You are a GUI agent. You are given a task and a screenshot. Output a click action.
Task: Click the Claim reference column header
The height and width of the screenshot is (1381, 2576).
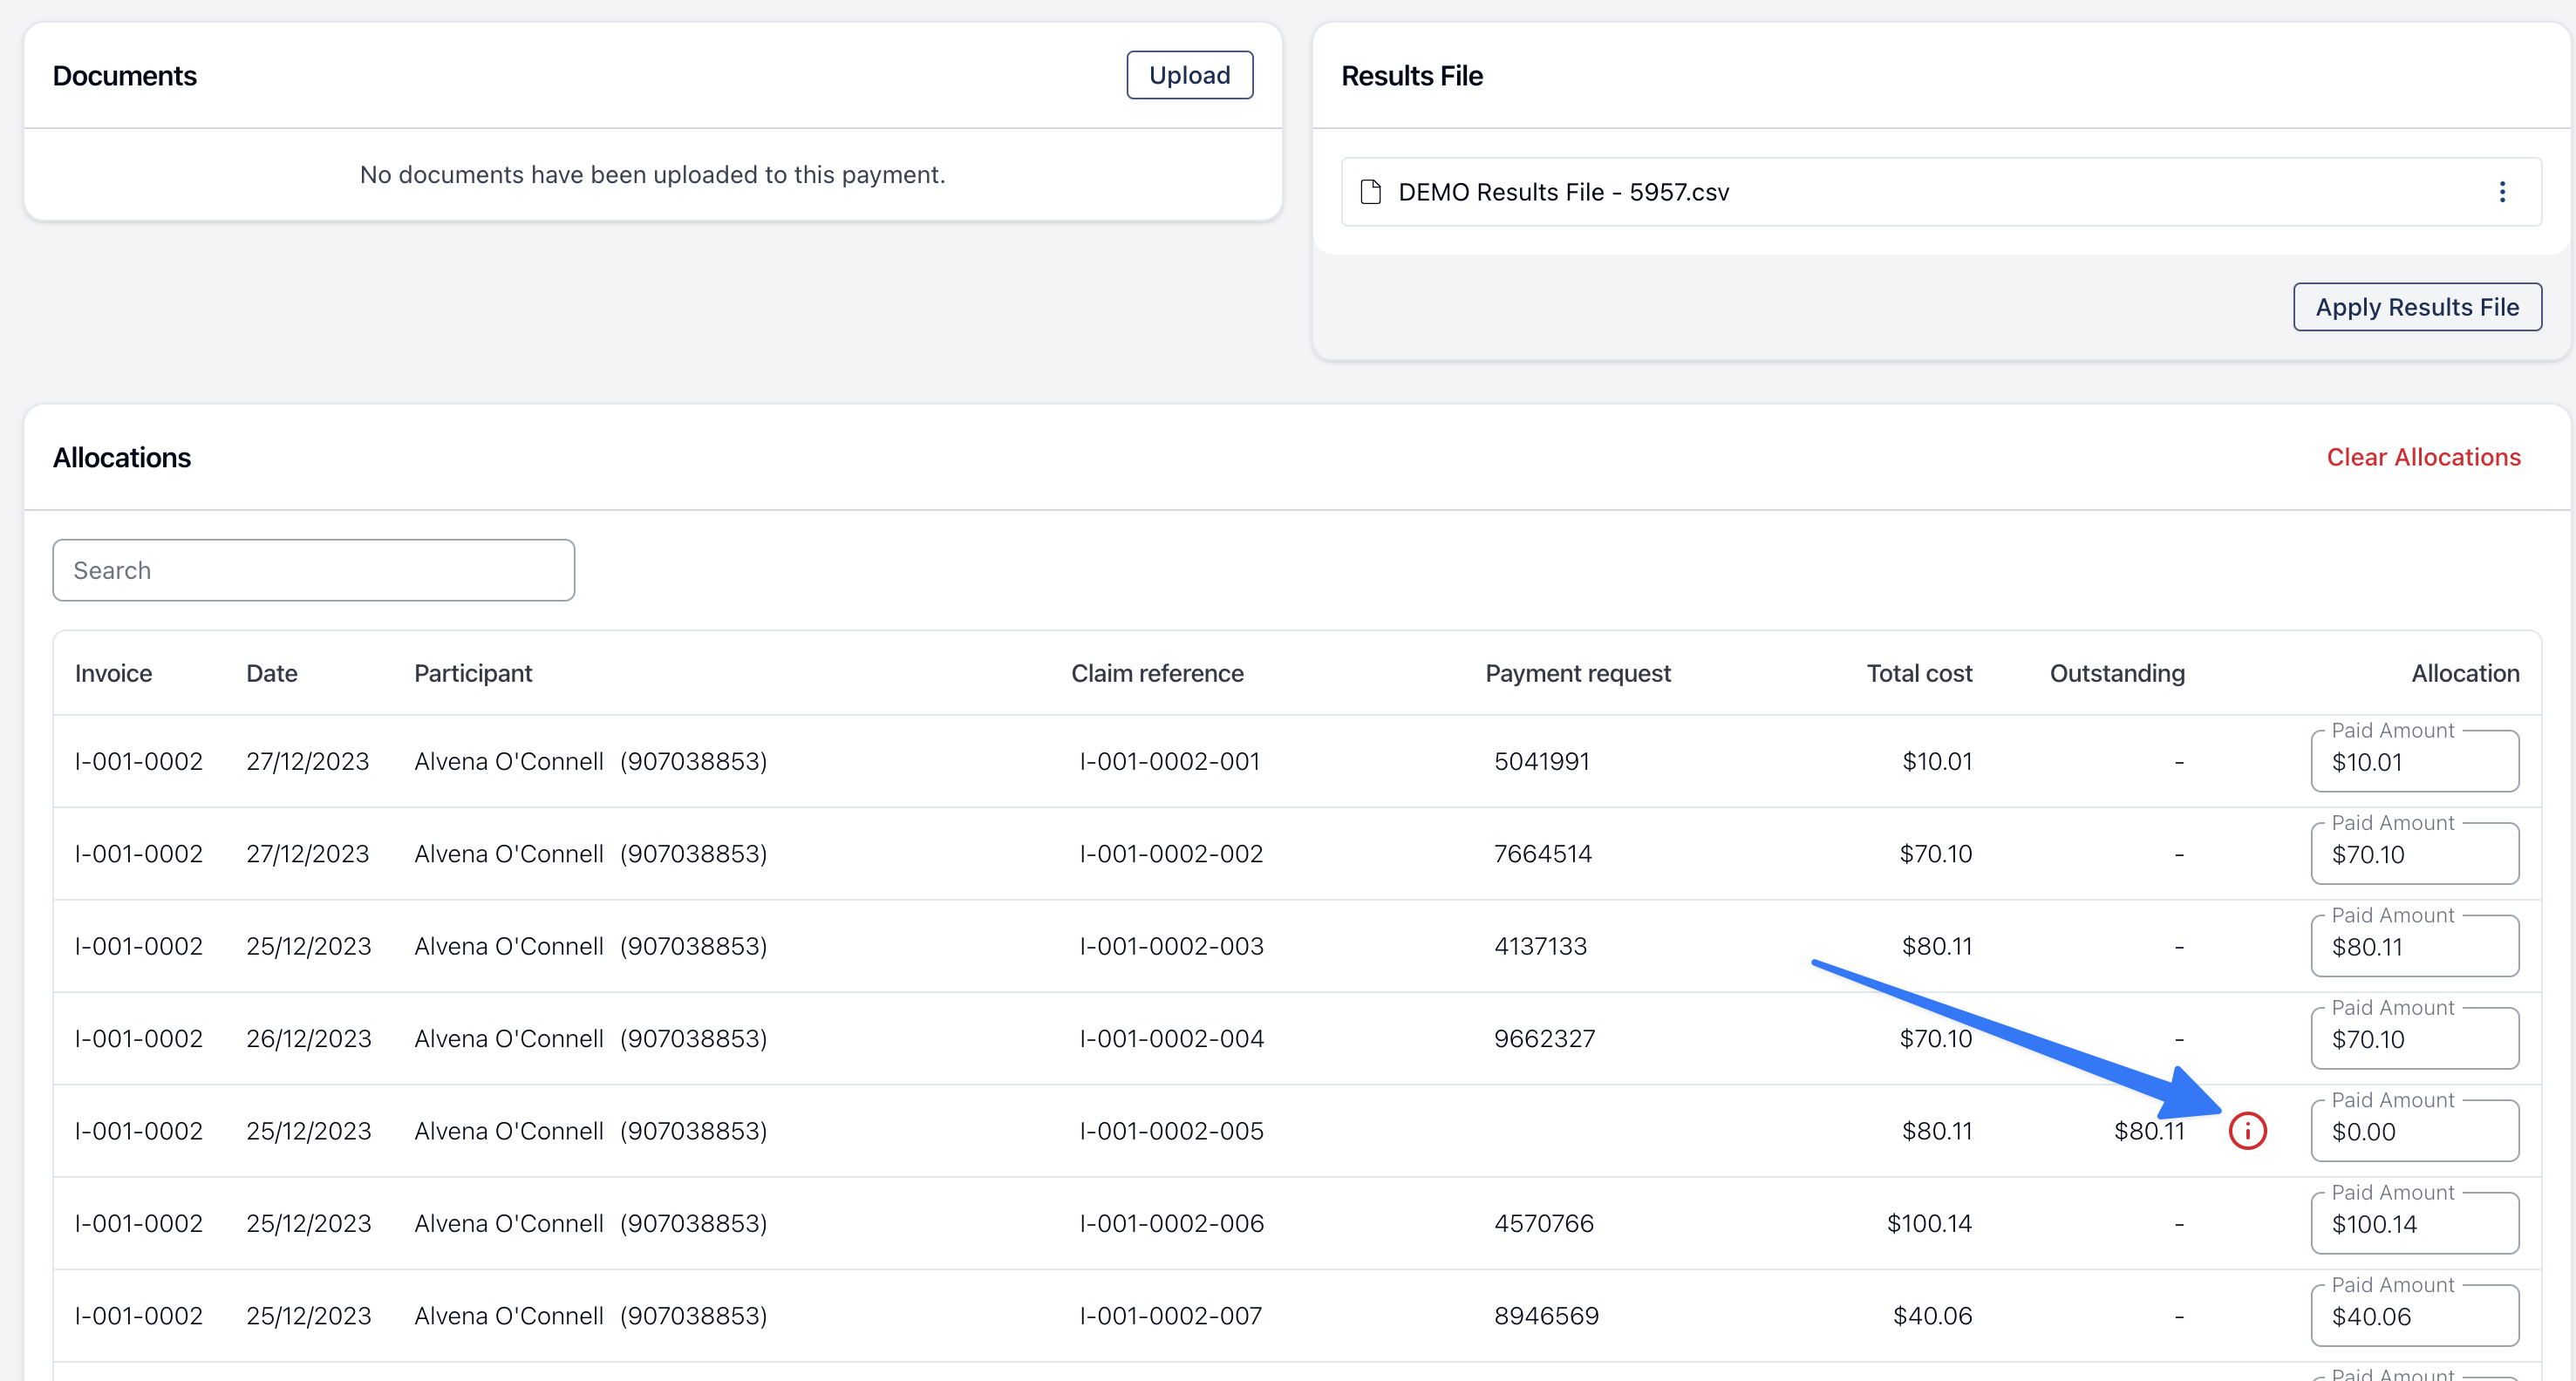[1157, 673]
